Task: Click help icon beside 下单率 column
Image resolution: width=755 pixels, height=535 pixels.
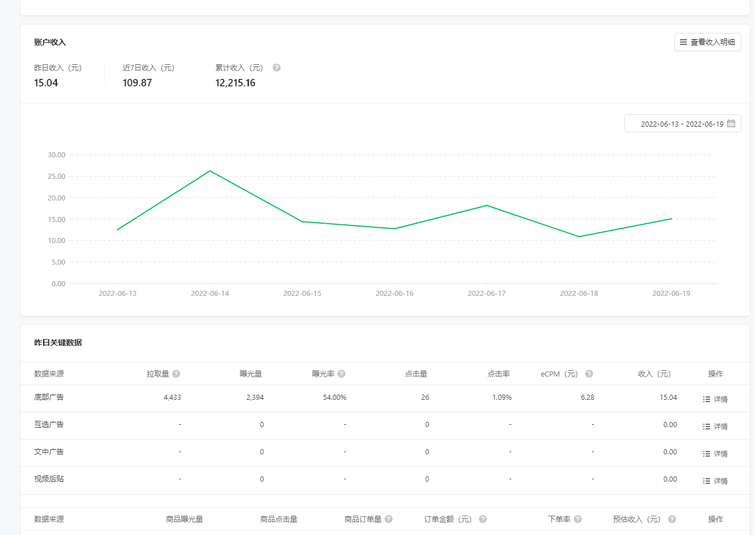Action: (578, 519)
